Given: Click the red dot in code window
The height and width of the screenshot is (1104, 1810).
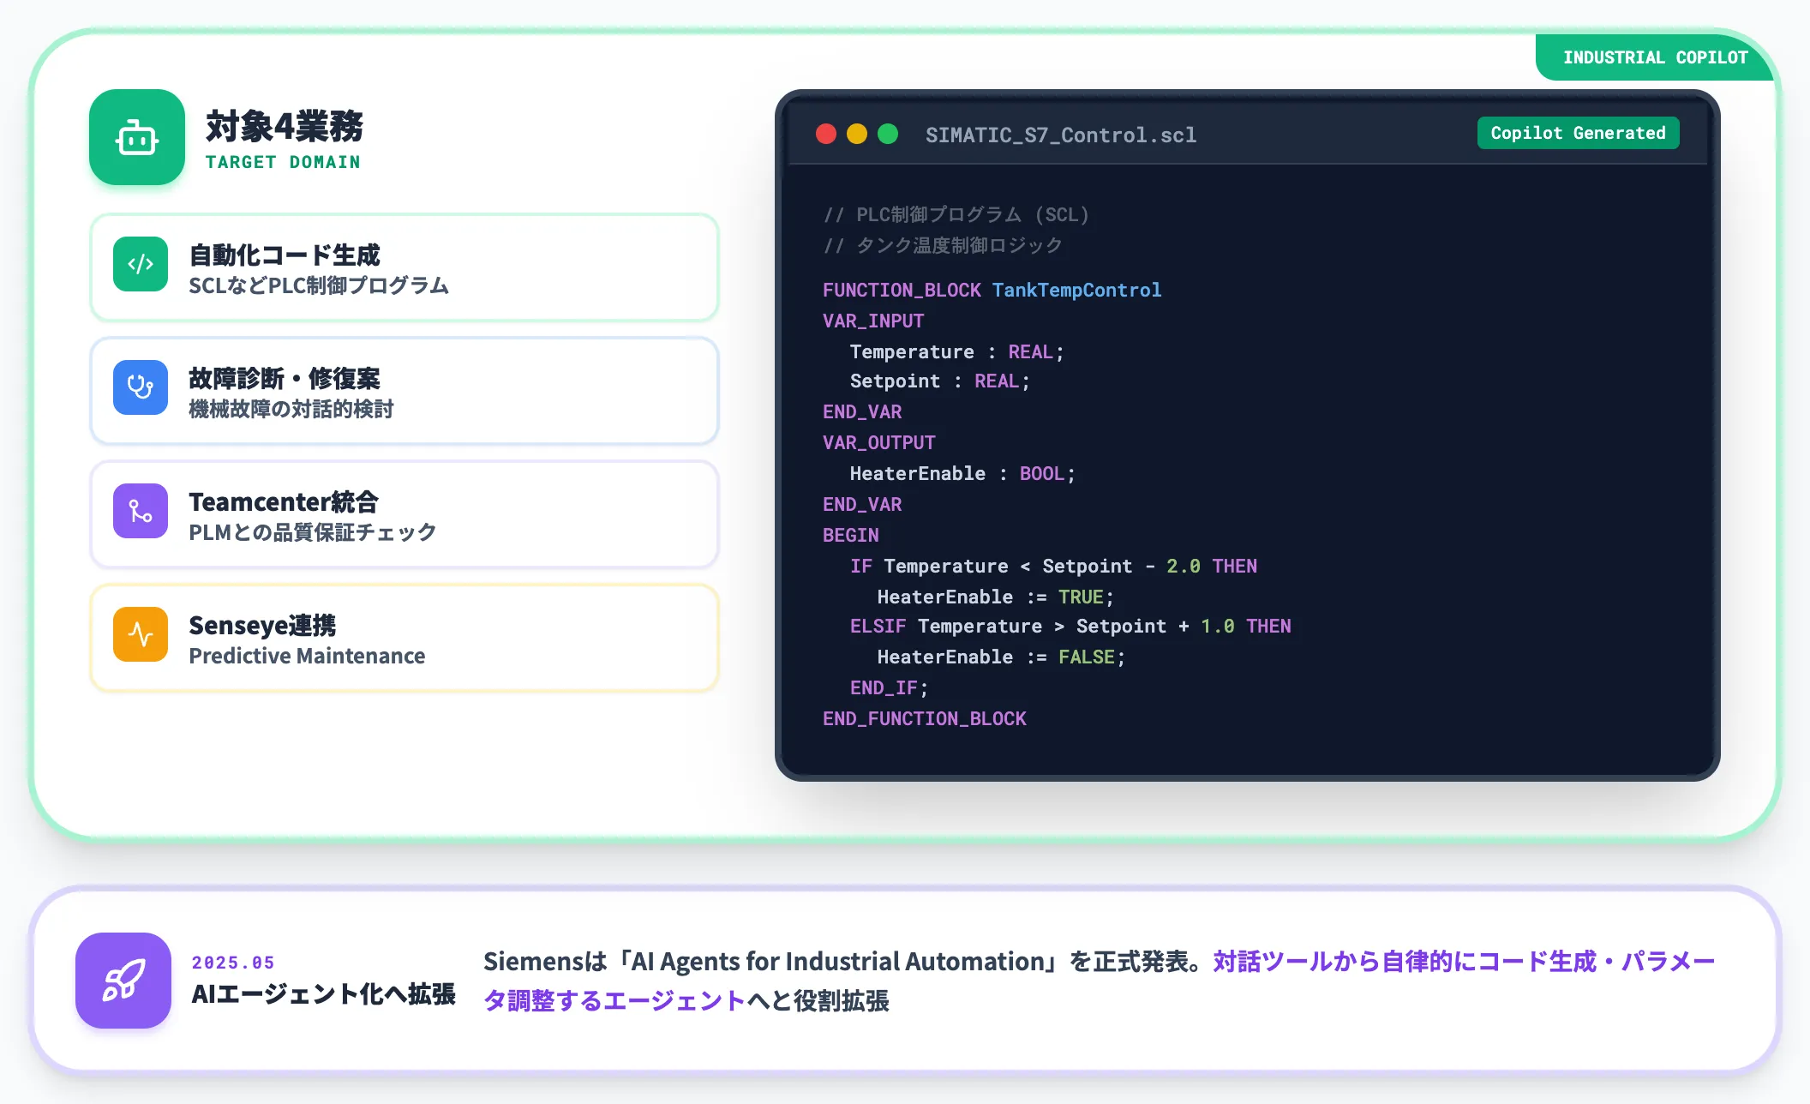Looking at the screenshot, I should tap(826, 134).
